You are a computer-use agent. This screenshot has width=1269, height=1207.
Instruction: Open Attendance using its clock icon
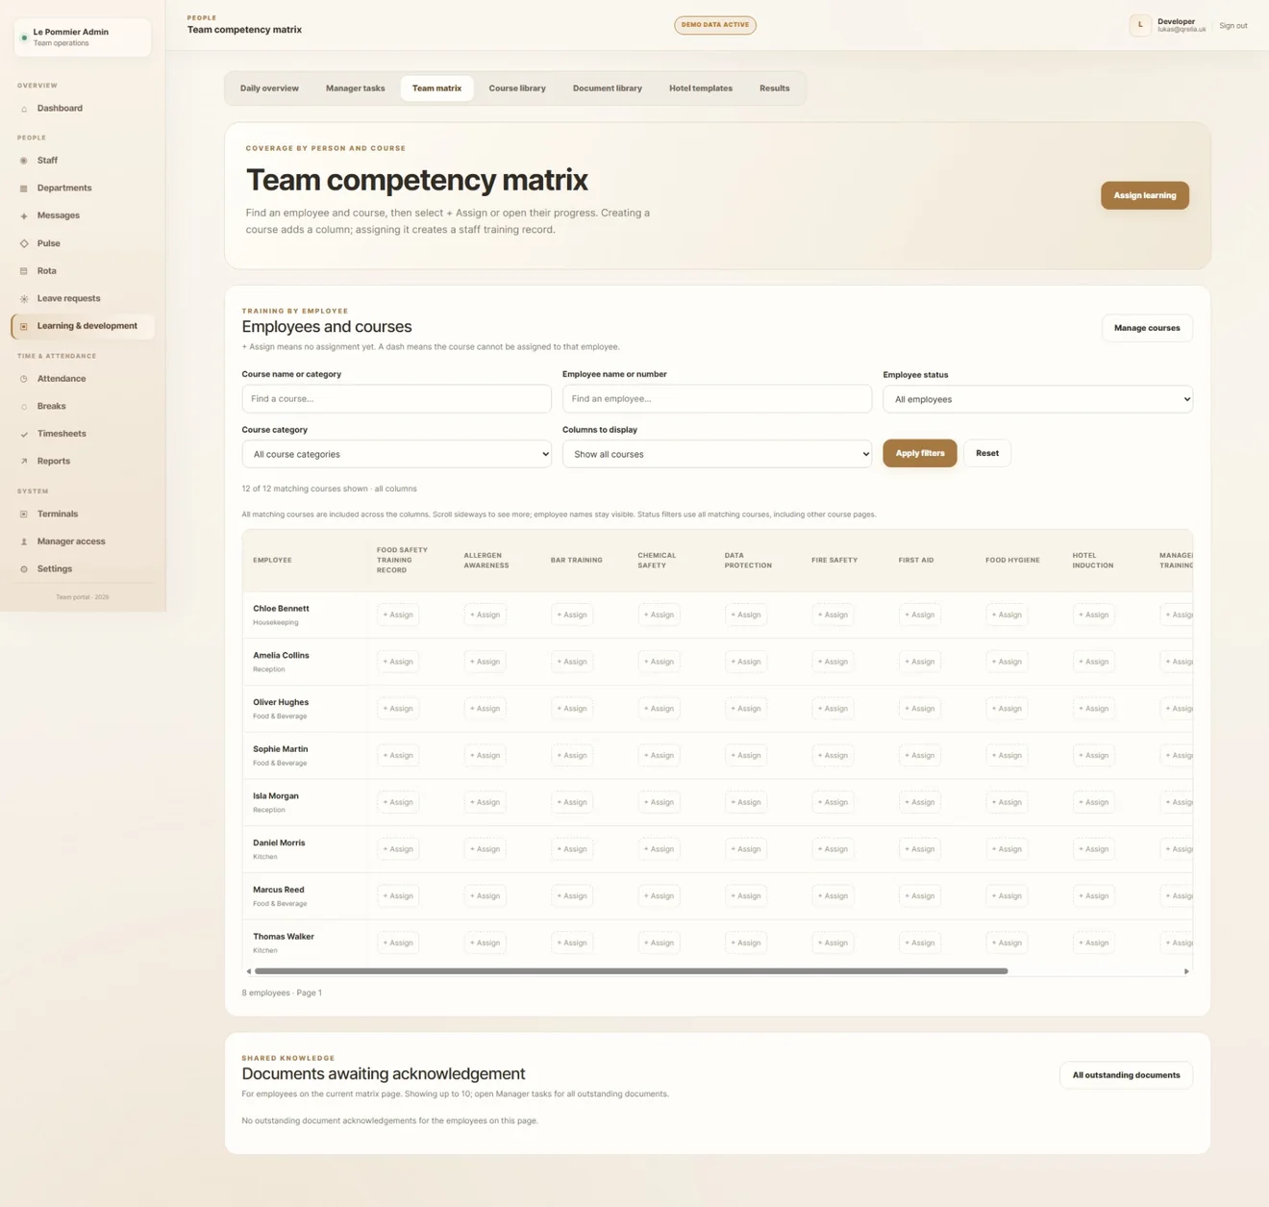24,379
